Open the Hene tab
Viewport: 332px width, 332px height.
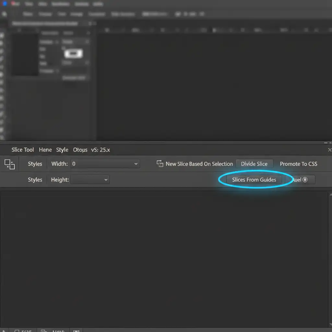point(45,150)
